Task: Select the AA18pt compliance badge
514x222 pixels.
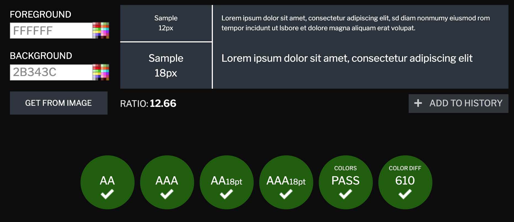Action: pos(226,182)
